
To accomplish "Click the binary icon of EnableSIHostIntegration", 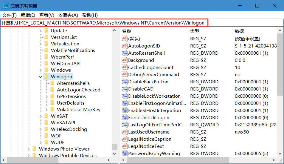I will 124,110.
